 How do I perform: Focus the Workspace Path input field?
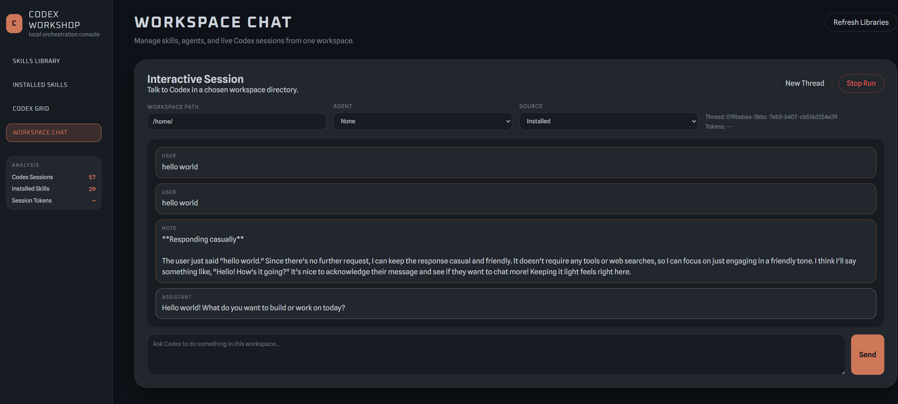pyautogui.click(x=236, y=121)
